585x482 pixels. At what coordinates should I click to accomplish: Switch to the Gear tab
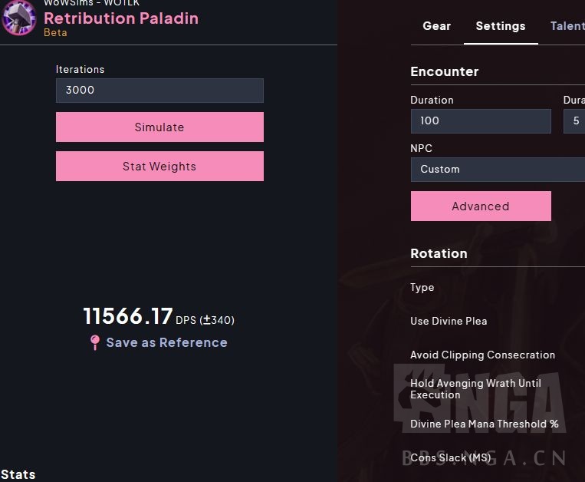437,26
